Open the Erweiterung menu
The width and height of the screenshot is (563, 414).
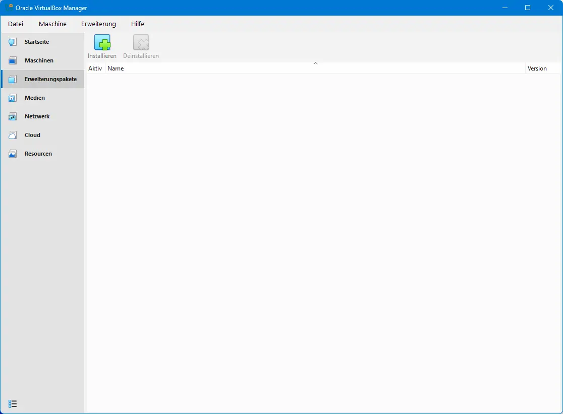coord(98,24)
